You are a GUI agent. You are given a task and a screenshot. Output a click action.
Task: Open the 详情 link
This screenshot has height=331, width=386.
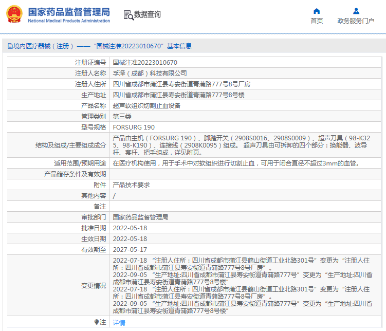[x=119, y=322]
